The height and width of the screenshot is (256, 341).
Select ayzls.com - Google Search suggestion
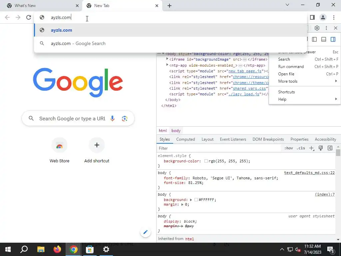click(170, 44)
